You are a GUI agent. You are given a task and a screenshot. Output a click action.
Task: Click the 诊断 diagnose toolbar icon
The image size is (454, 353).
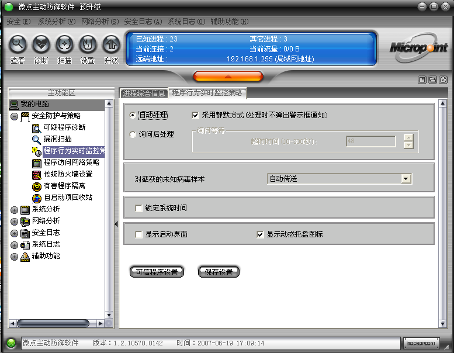(x=41, y=44)
